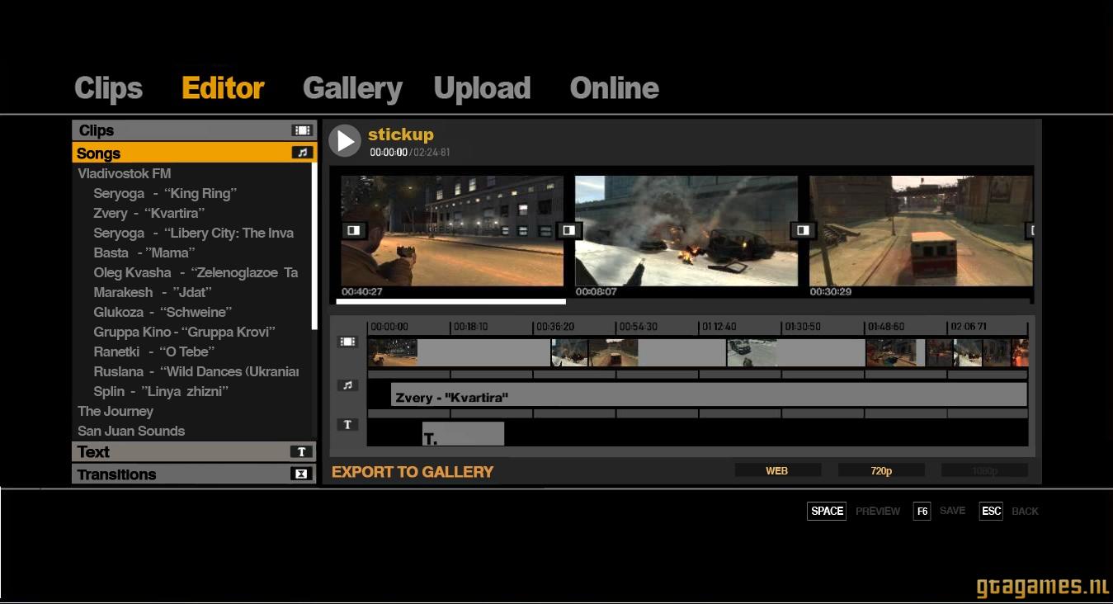Image resolution: width=1113 pixels, height=604 pixels.
Task: Select Zvery - "Kvartira" in song list
Action: point(149,213)
